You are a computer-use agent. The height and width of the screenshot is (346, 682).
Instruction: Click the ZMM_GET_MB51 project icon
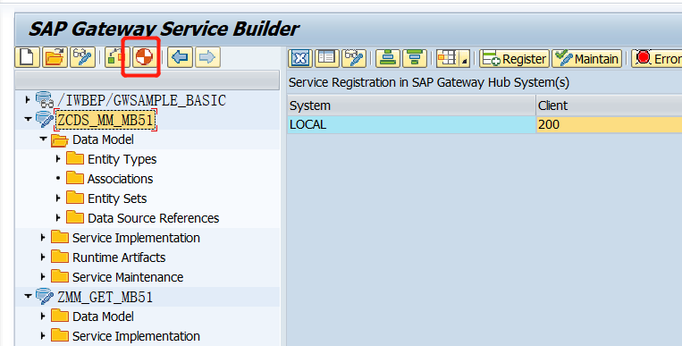[45, 297]
